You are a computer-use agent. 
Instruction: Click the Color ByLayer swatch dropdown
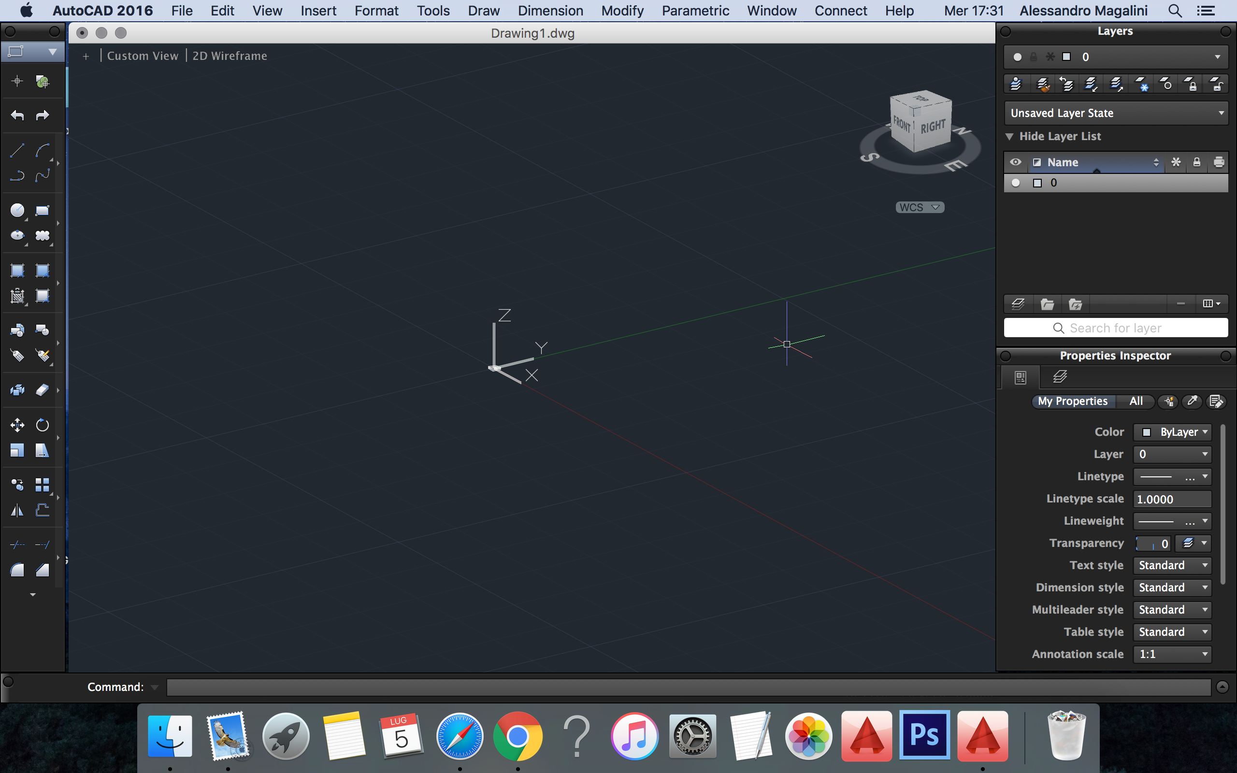tap(1173, 432)
